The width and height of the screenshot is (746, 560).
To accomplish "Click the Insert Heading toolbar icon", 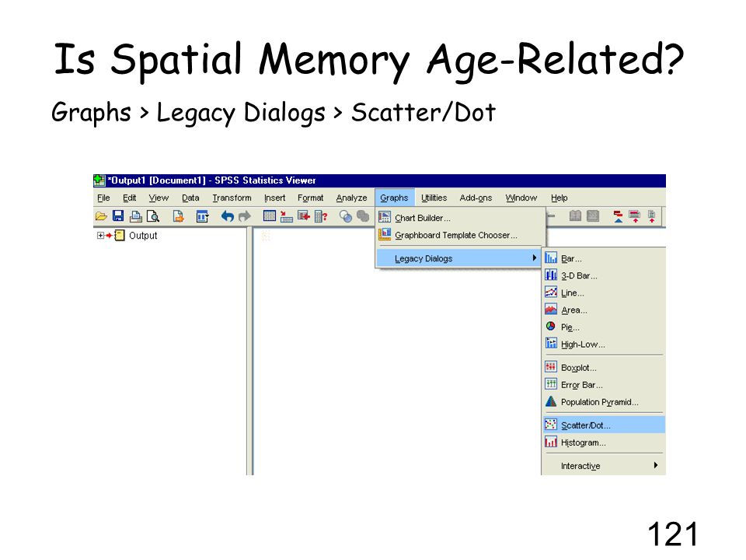I will tap(618, 217).
